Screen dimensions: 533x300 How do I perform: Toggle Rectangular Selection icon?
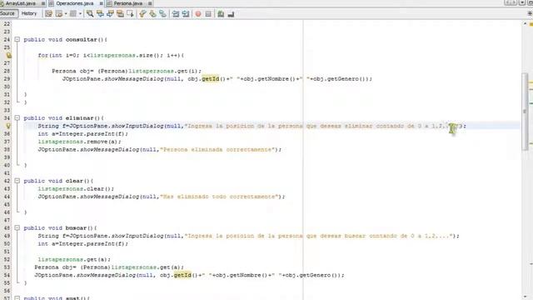click(130, 14)
